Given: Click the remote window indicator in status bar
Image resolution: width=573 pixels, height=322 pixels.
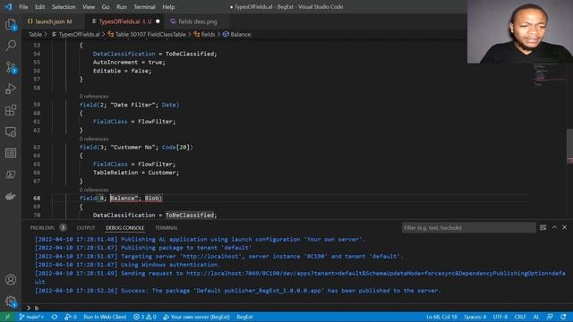Looking at the screenshot, I should [7, 317].
